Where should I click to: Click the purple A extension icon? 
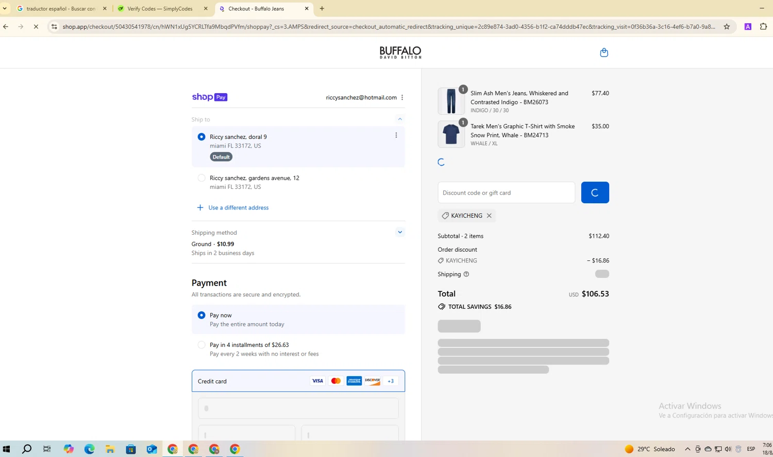click(x=748, y=27)
